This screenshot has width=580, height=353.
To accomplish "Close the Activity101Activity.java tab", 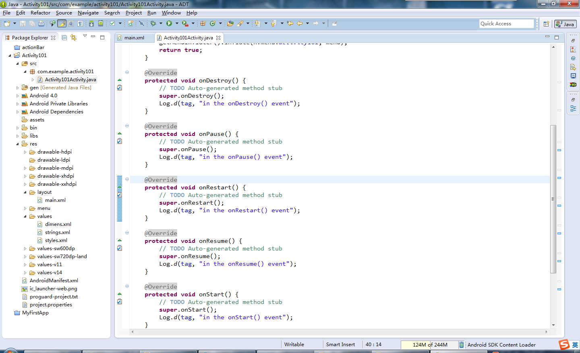I will point(218,38).
